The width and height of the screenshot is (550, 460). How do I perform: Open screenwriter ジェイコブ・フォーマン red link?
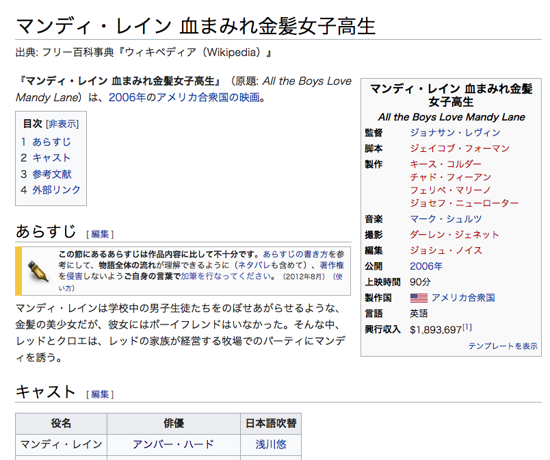(x=460, y=149)
